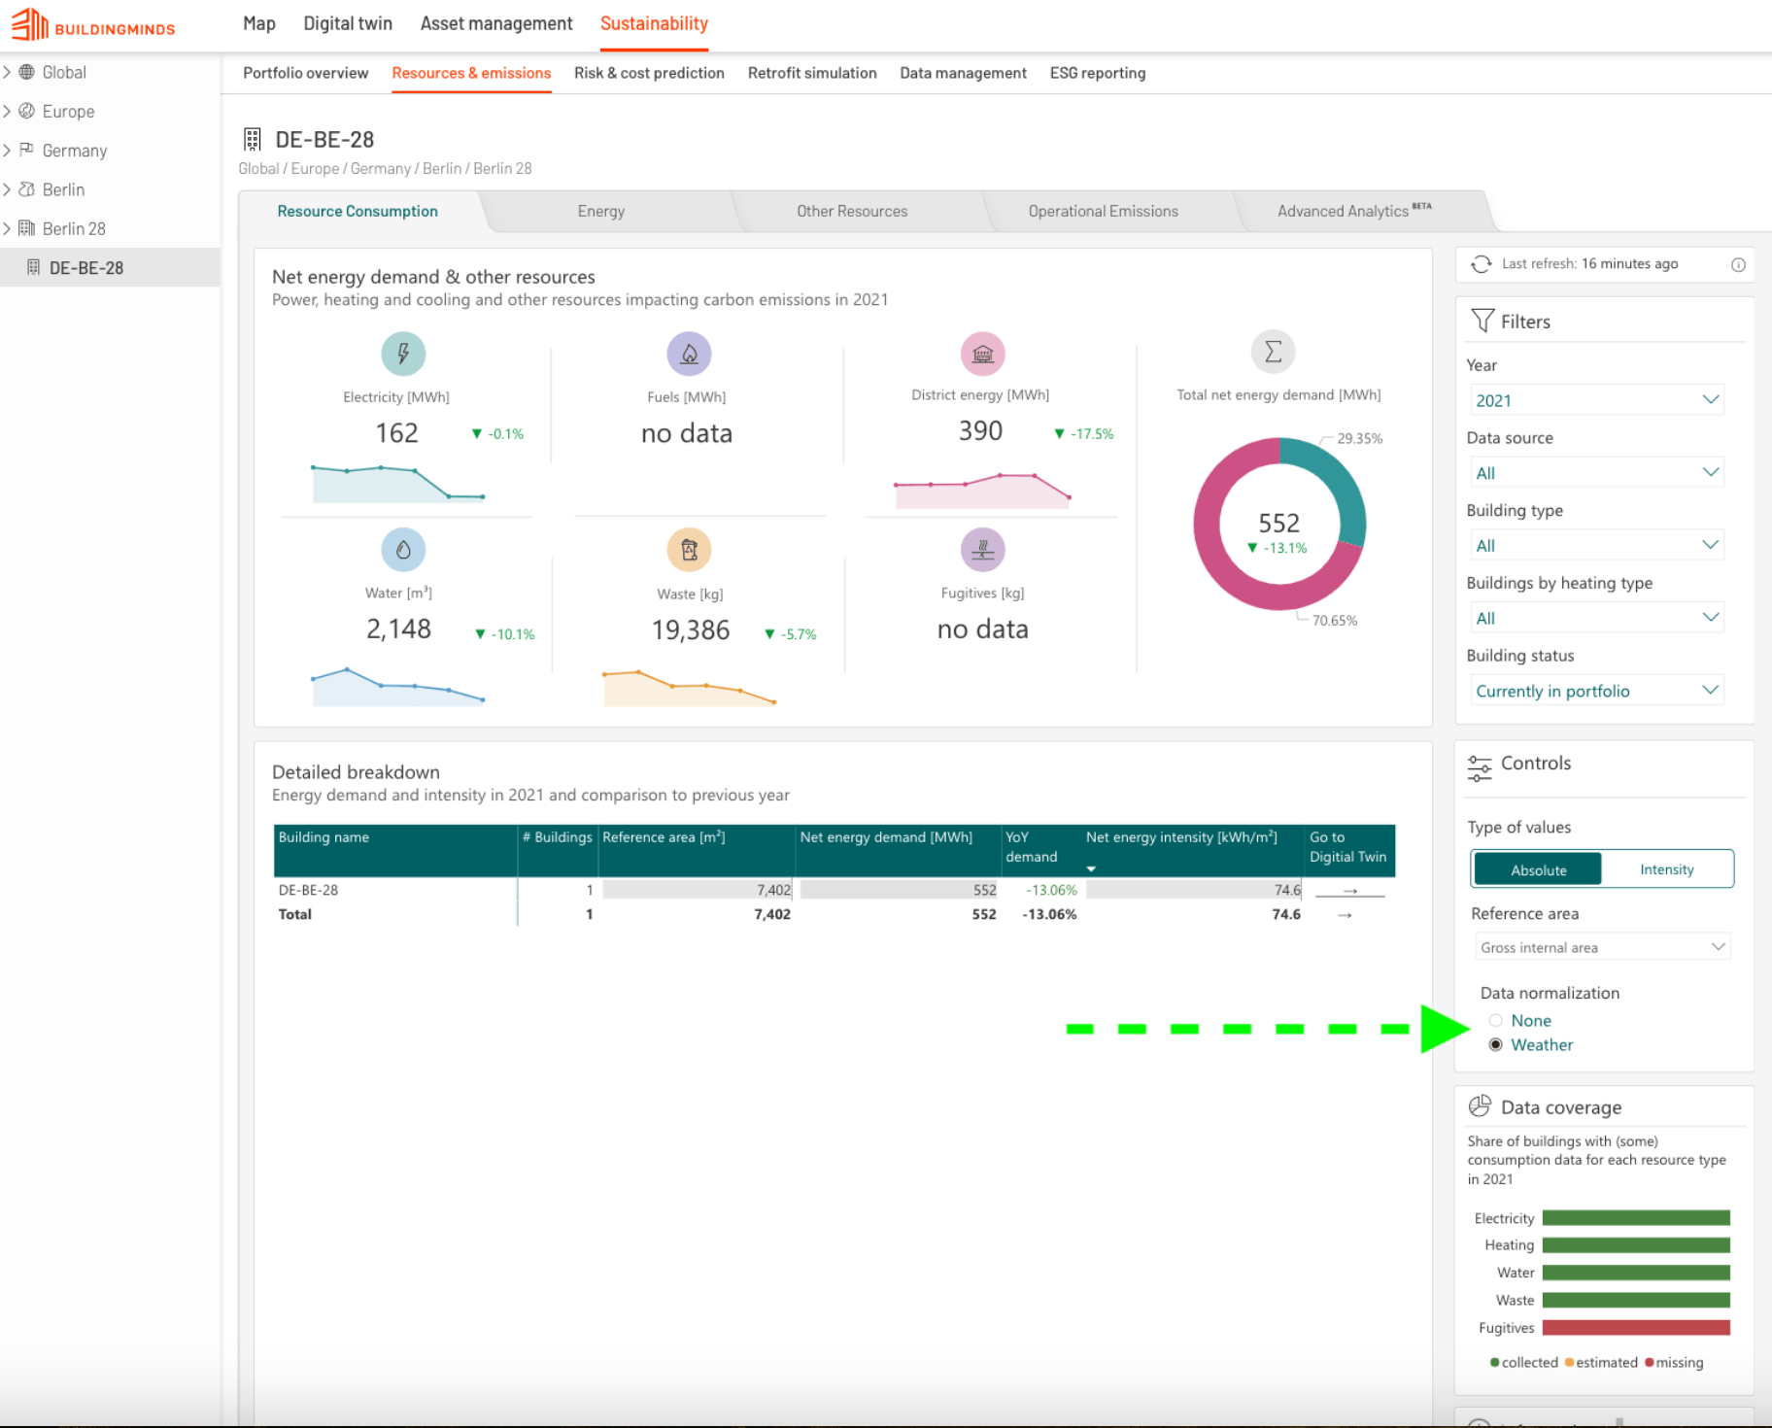1772x1428 pixels.
Task: Click the refresh arrows icon
Action: [1481, 264]
